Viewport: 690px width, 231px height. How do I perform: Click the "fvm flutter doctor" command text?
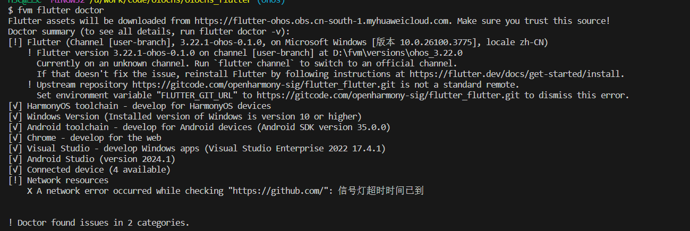[61, 10]
